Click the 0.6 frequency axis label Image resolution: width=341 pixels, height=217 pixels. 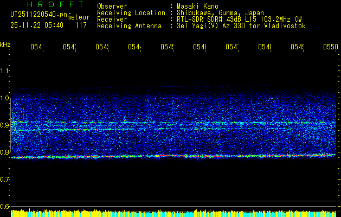point(4,206)
